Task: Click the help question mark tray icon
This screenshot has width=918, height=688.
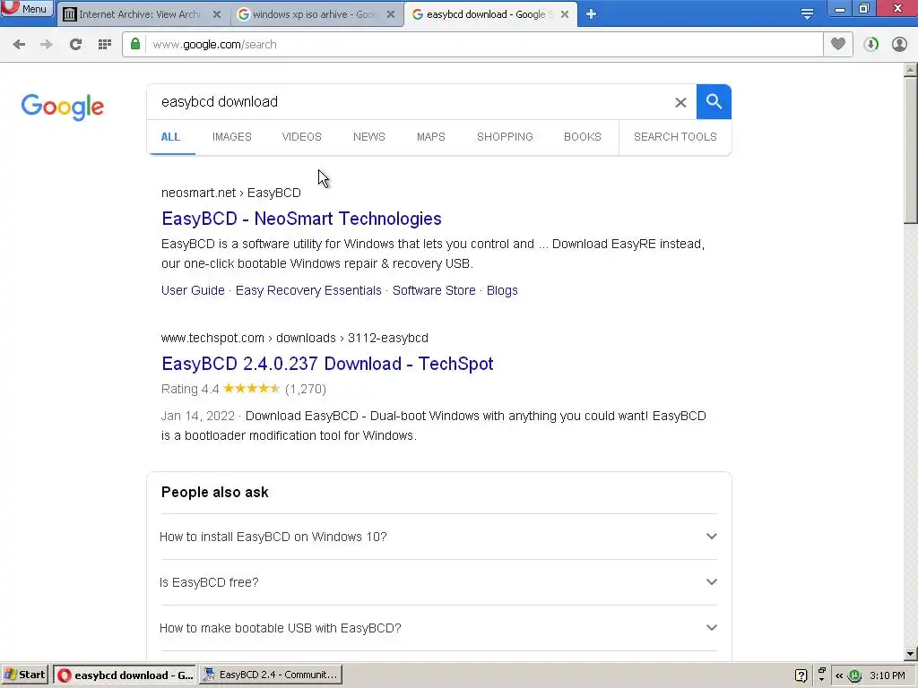Action: coord(801,675)
